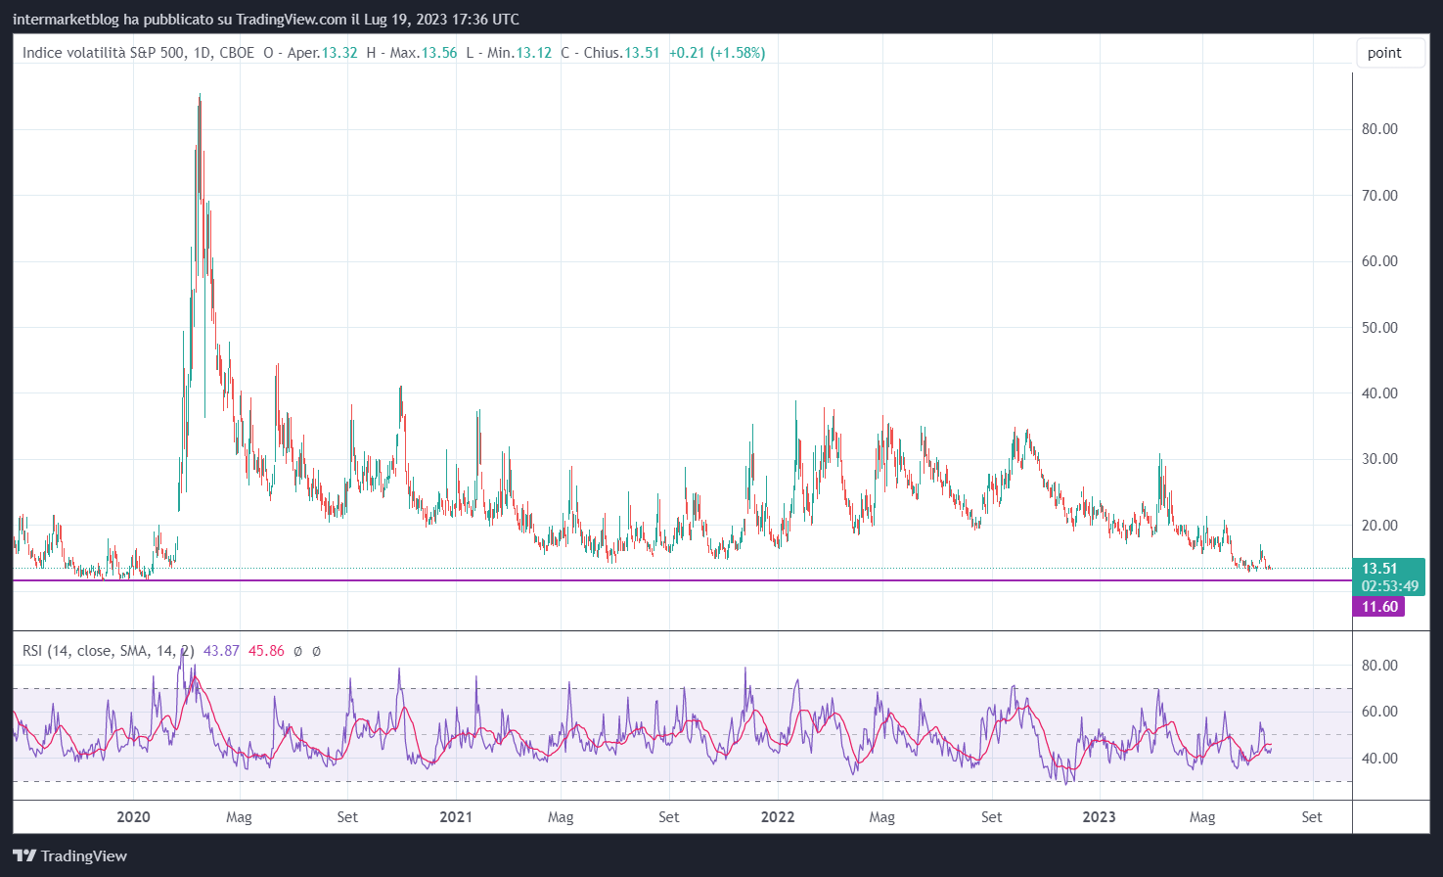
Task: Click the TradingView logo icon
Action: pos(24,855)
